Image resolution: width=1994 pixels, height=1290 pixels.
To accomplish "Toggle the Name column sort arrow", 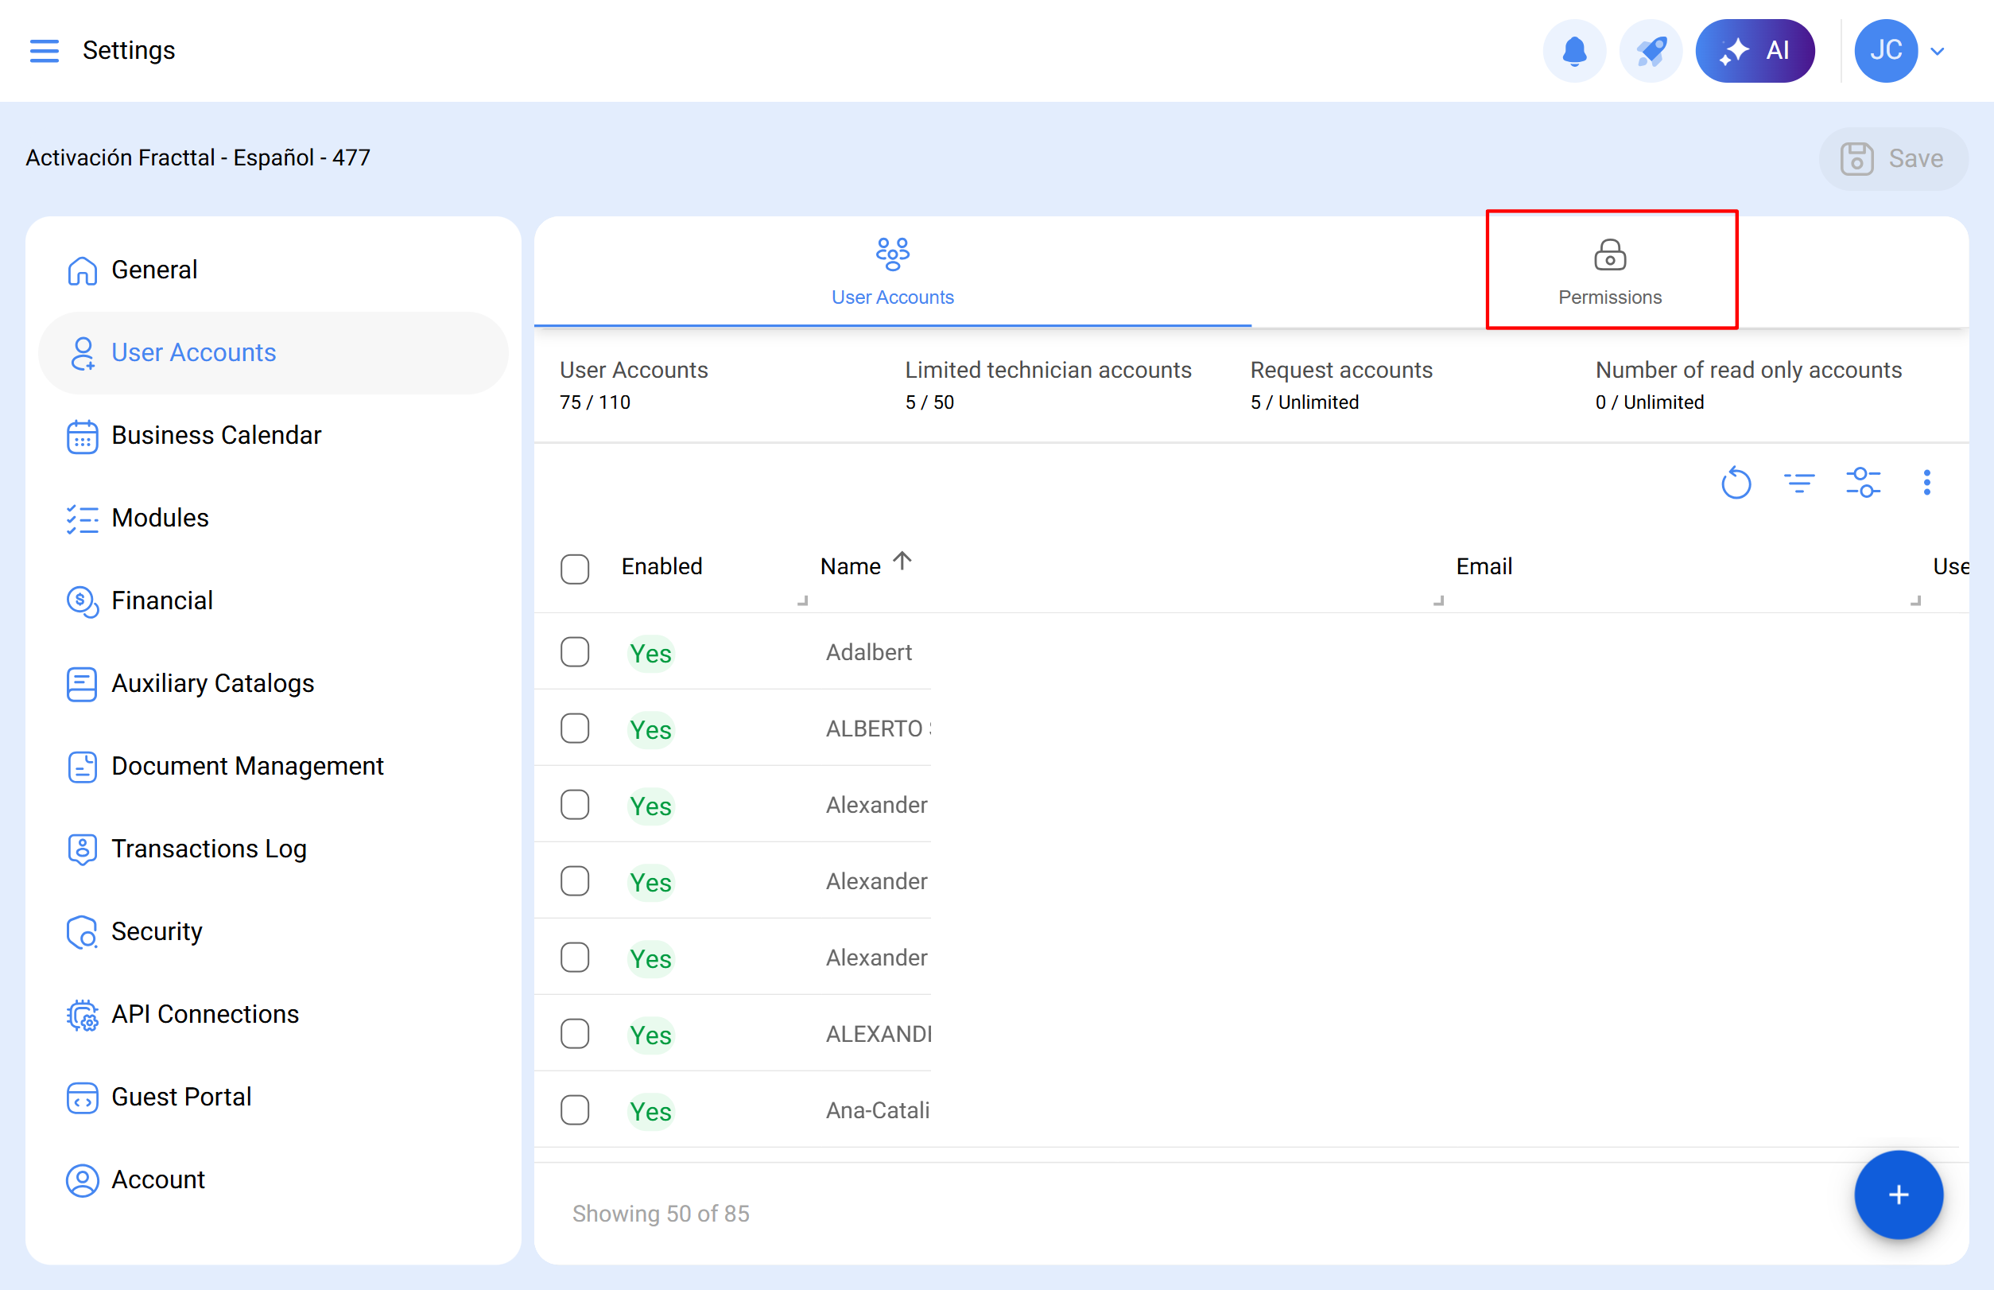I will click(902, 562).
